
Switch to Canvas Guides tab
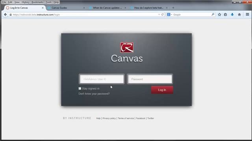click(66, 8)
